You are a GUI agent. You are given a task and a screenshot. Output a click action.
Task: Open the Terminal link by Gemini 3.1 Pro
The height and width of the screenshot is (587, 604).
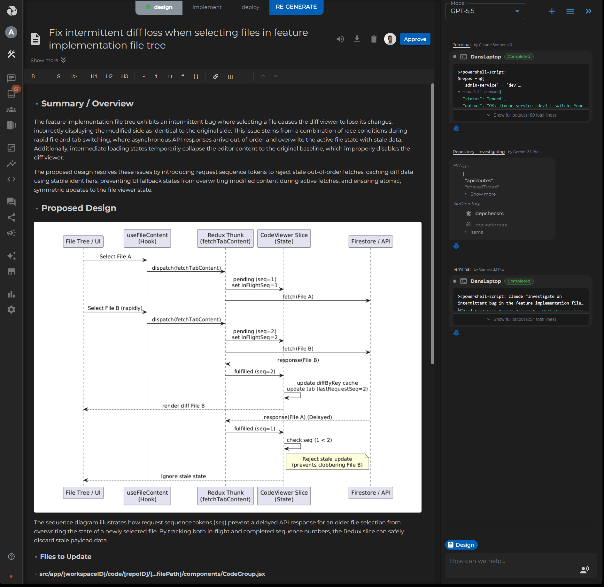click(461, 269)
